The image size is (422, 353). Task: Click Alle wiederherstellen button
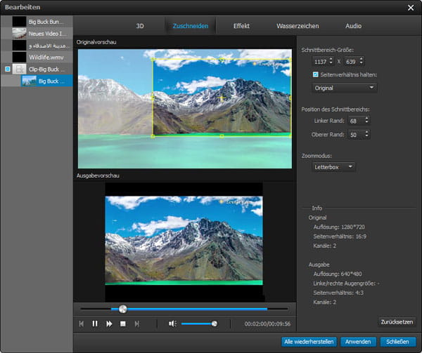coord(308,342)
